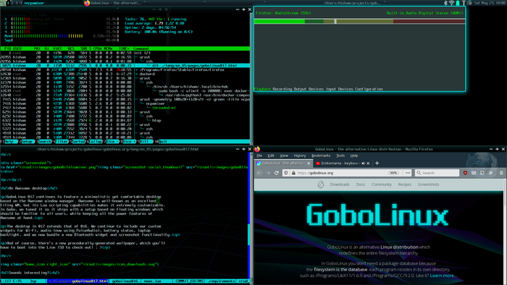Image resolution: width=507 pixels, height=285 pixels.
Task: Open Downloads link on GoboLinux site
Action: click(x=340, y=184)
